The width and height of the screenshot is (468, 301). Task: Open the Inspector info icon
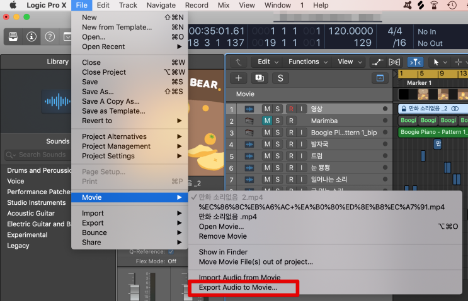(31, 36)
